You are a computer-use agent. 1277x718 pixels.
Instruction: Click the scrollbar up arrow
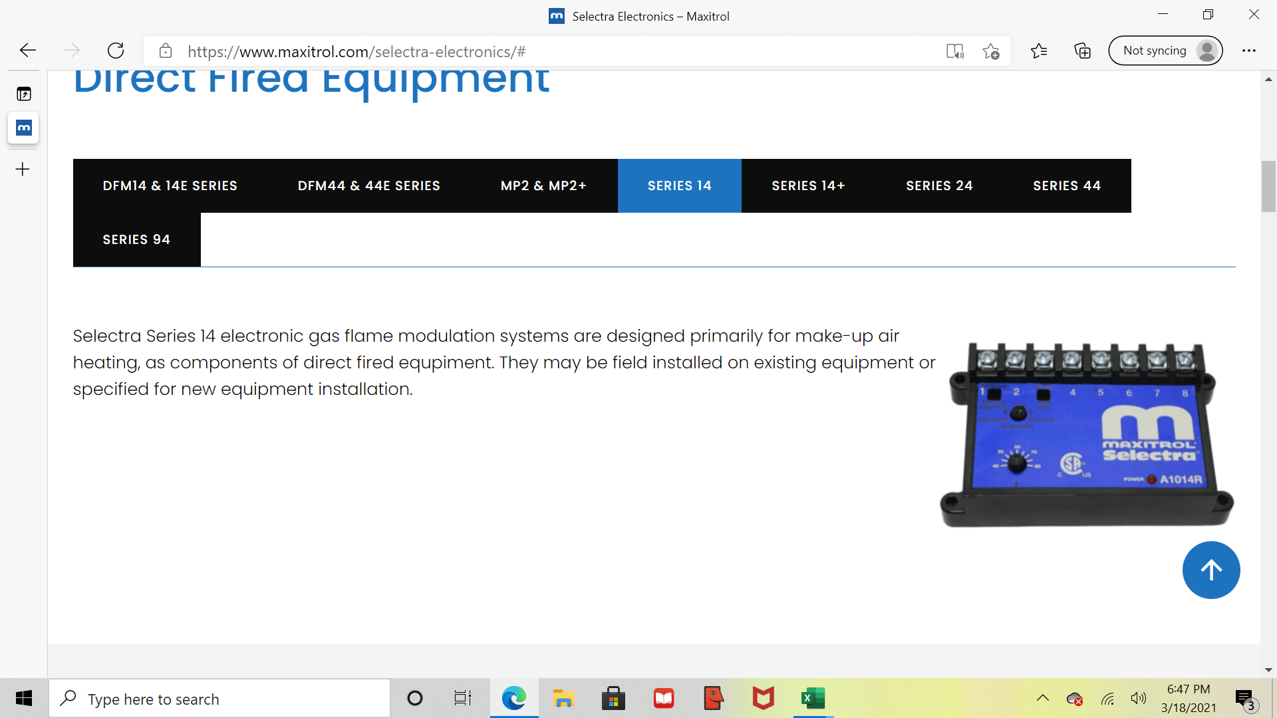(x=1268, y=79)
